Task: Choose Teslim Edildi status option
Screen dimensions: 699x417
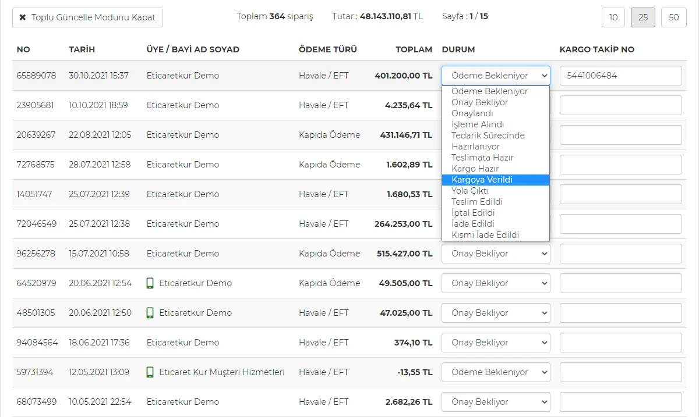Action: [x=495, y=202]
